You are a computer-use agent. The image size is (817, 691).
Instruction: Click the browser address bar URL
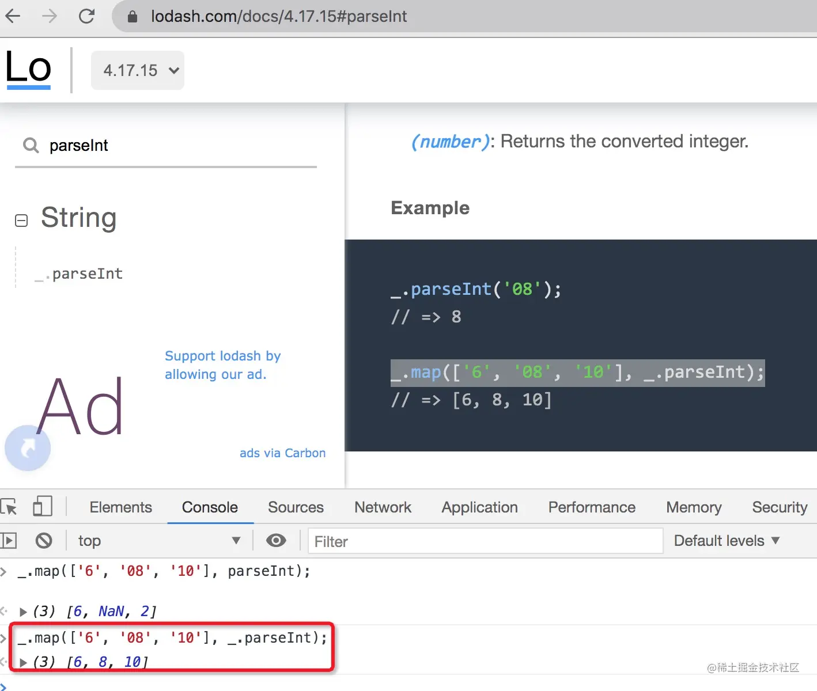pyautogui.click(x=279, y=16)
